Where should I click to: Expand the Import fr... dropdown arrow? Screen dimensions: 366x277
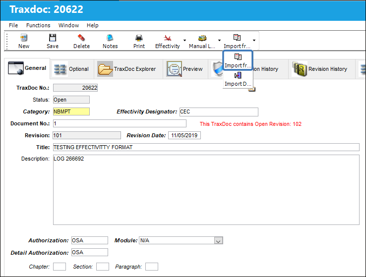254,40
